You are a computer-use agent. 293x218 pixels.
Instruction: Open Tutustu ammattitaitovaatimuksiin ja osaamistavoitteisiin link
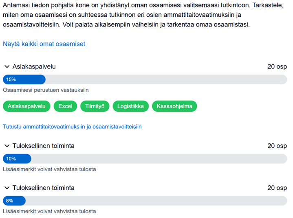pyautogui.click(x=72, y=127)
